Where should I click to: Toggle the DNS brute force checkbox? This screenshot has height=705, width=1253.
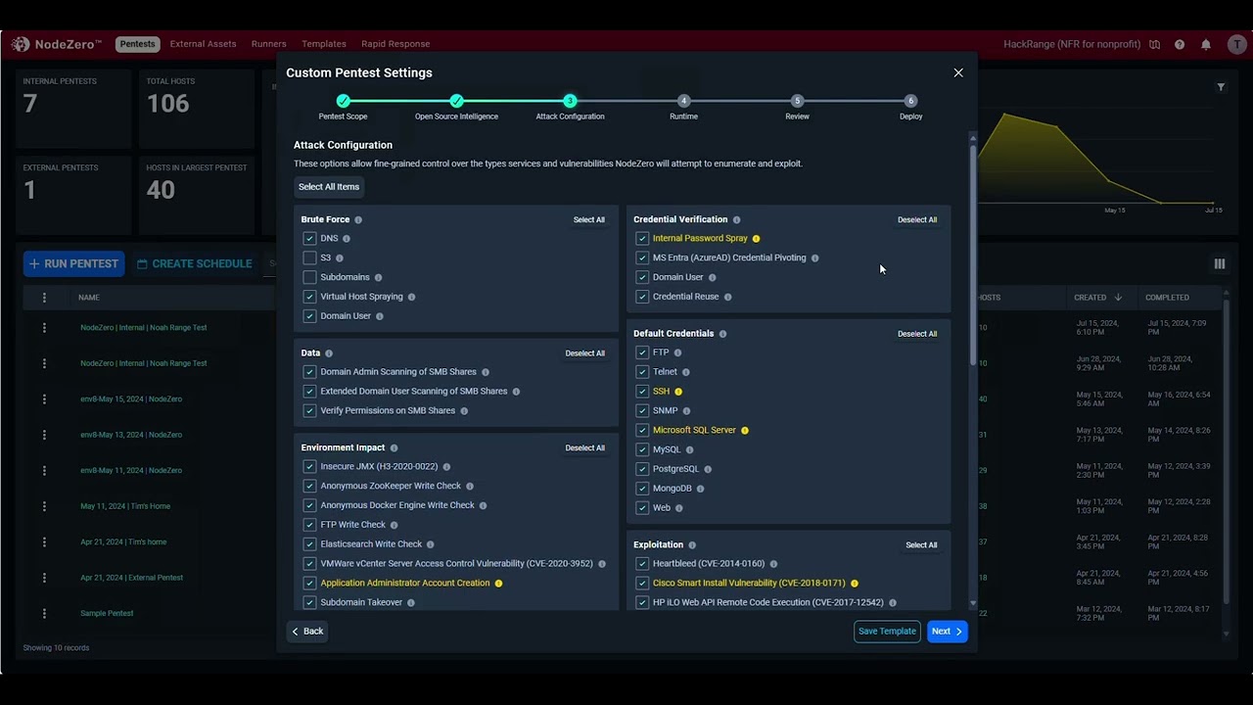pyautogui.click(x=309, y=239)
